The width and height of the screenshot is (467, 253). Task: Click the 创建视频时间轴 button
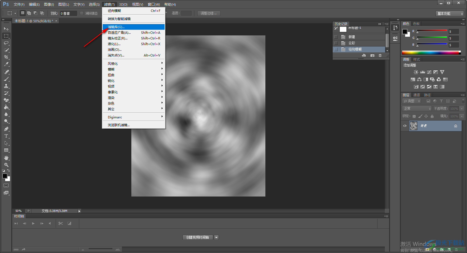click(198, 237)
